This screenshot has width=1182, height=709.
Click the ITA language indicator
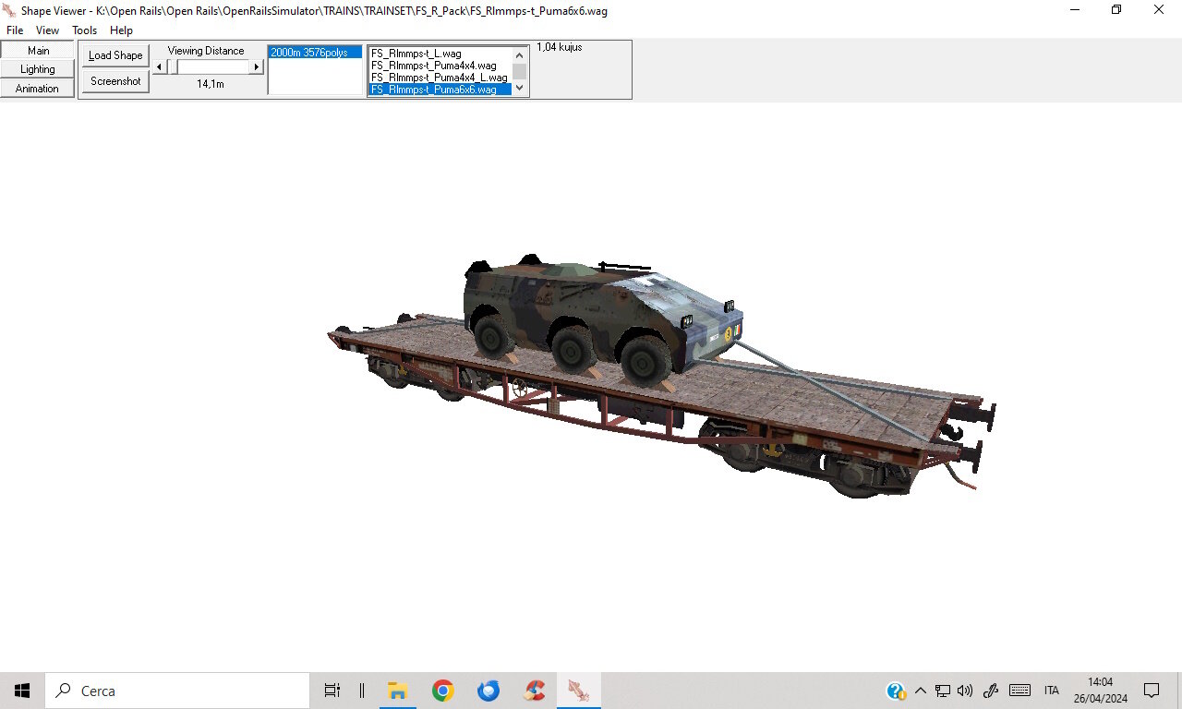click(x=1051, y=691)
